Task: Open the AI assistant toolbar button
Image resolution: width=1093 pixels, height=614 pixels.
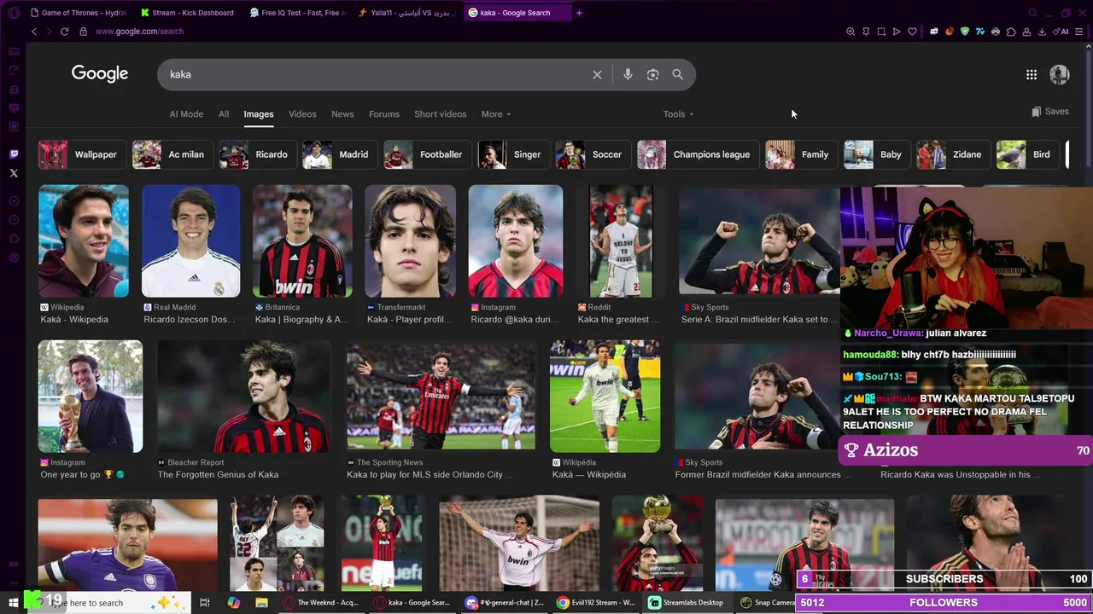Action: [x=1061, y=32]
